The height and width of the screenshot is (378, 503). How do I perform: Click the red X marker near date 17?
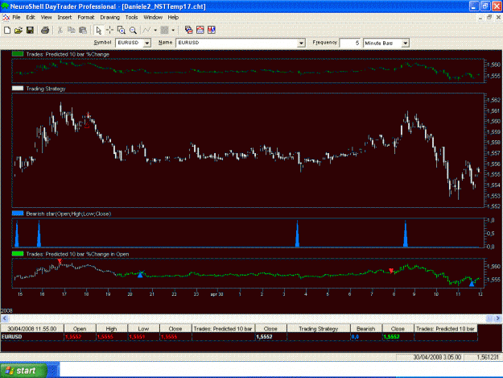60,261
